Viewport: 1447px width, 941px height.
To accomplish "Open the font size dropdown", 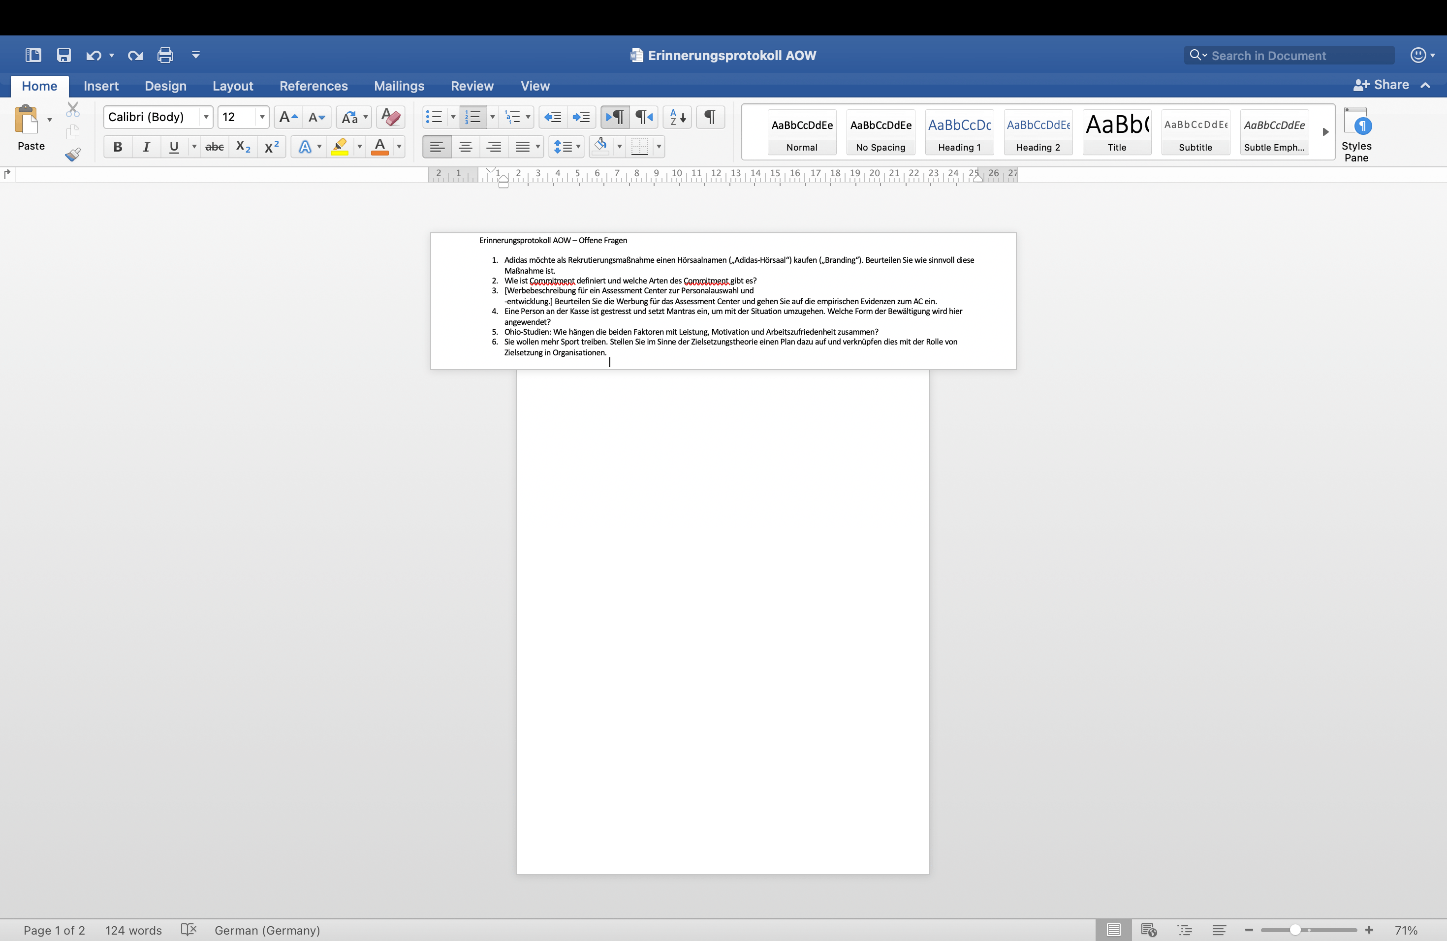I will click(x=262, y=117).
